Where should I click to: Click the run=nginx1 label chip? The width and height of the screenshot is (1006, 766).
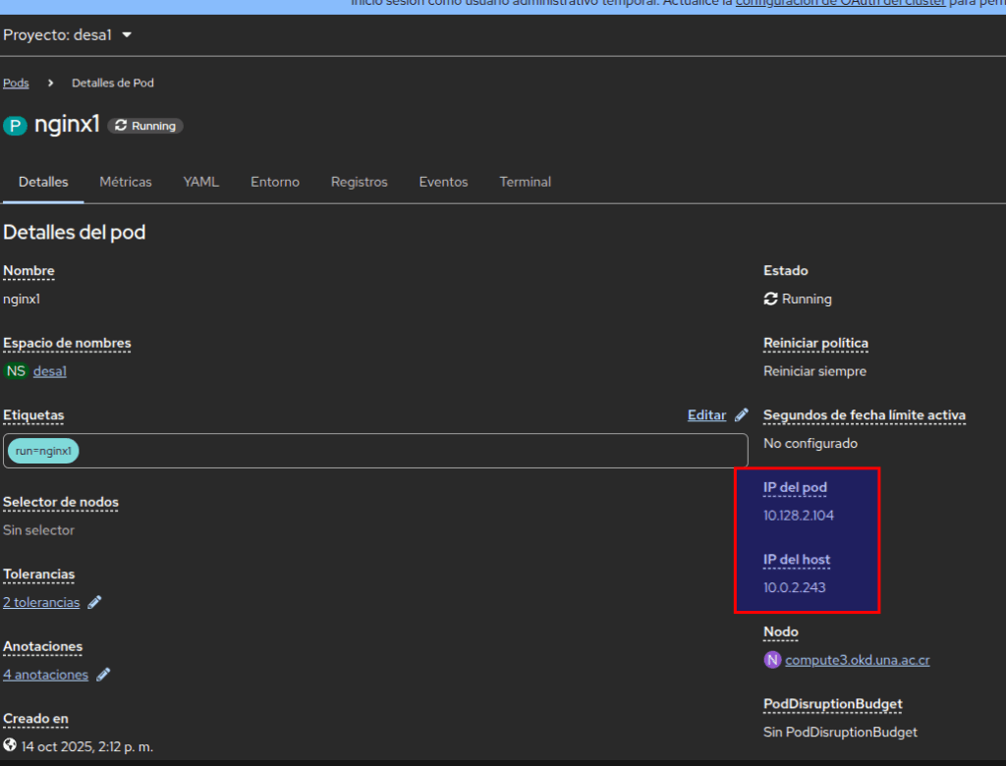click(43, 451)
